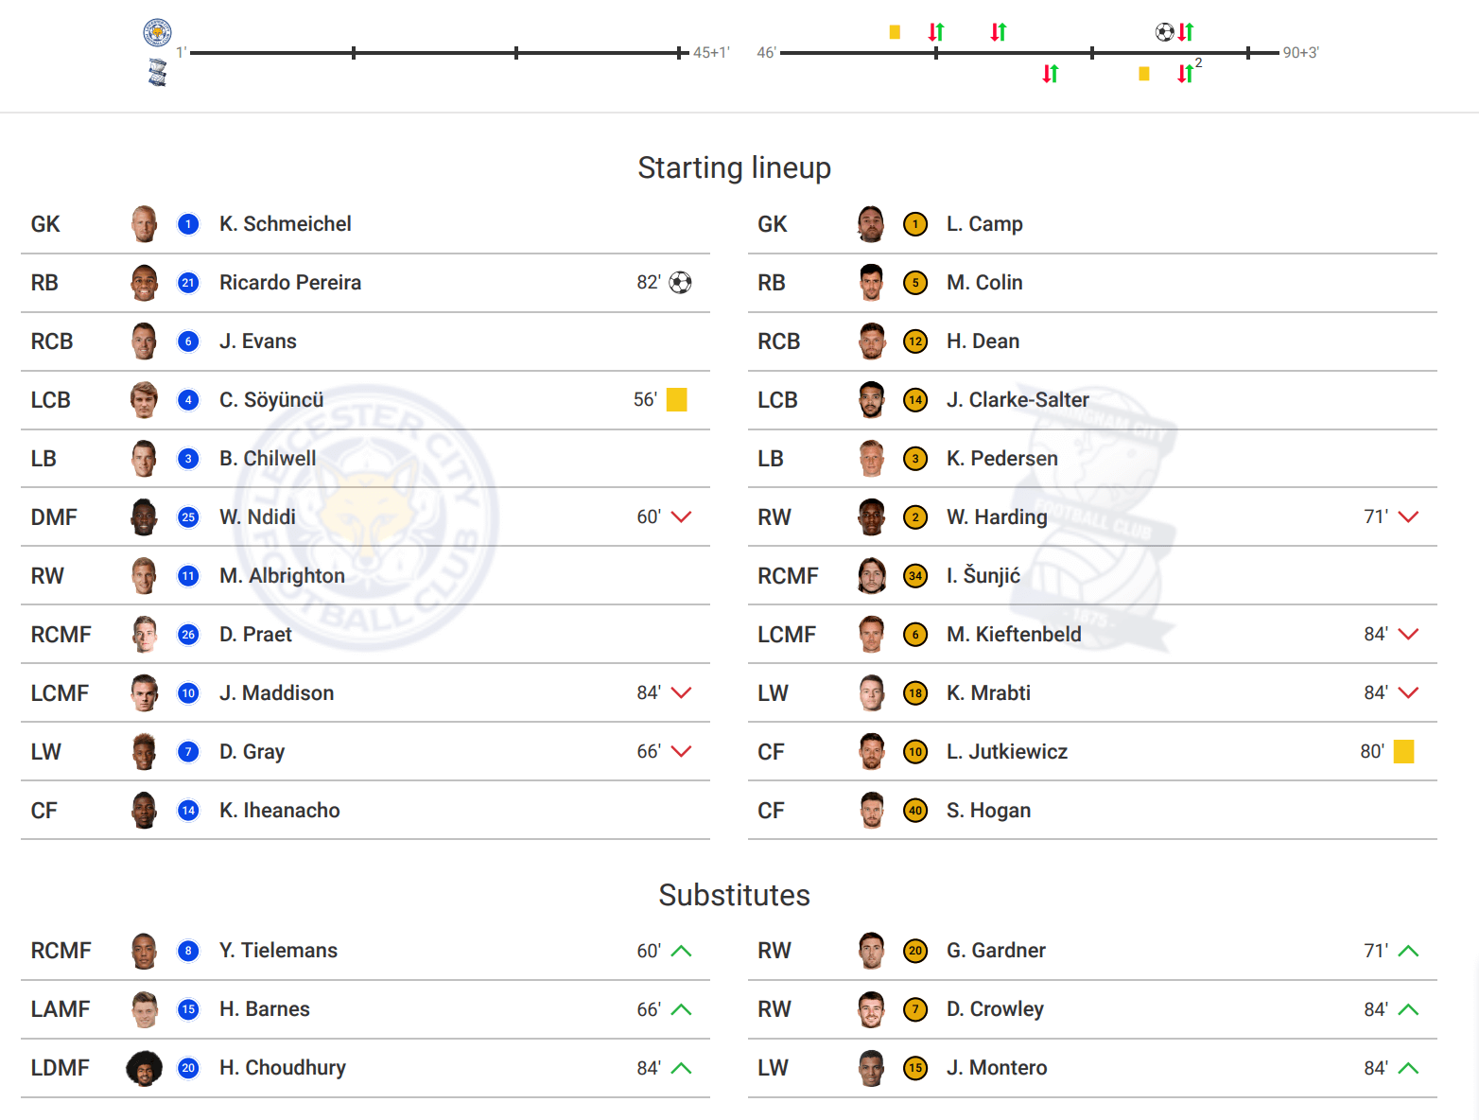Screen dimensions: 1479x1120
Task: Click K. Iheanacho's number 14 badge
Action: pyautogui.click(x=188, y=811)
